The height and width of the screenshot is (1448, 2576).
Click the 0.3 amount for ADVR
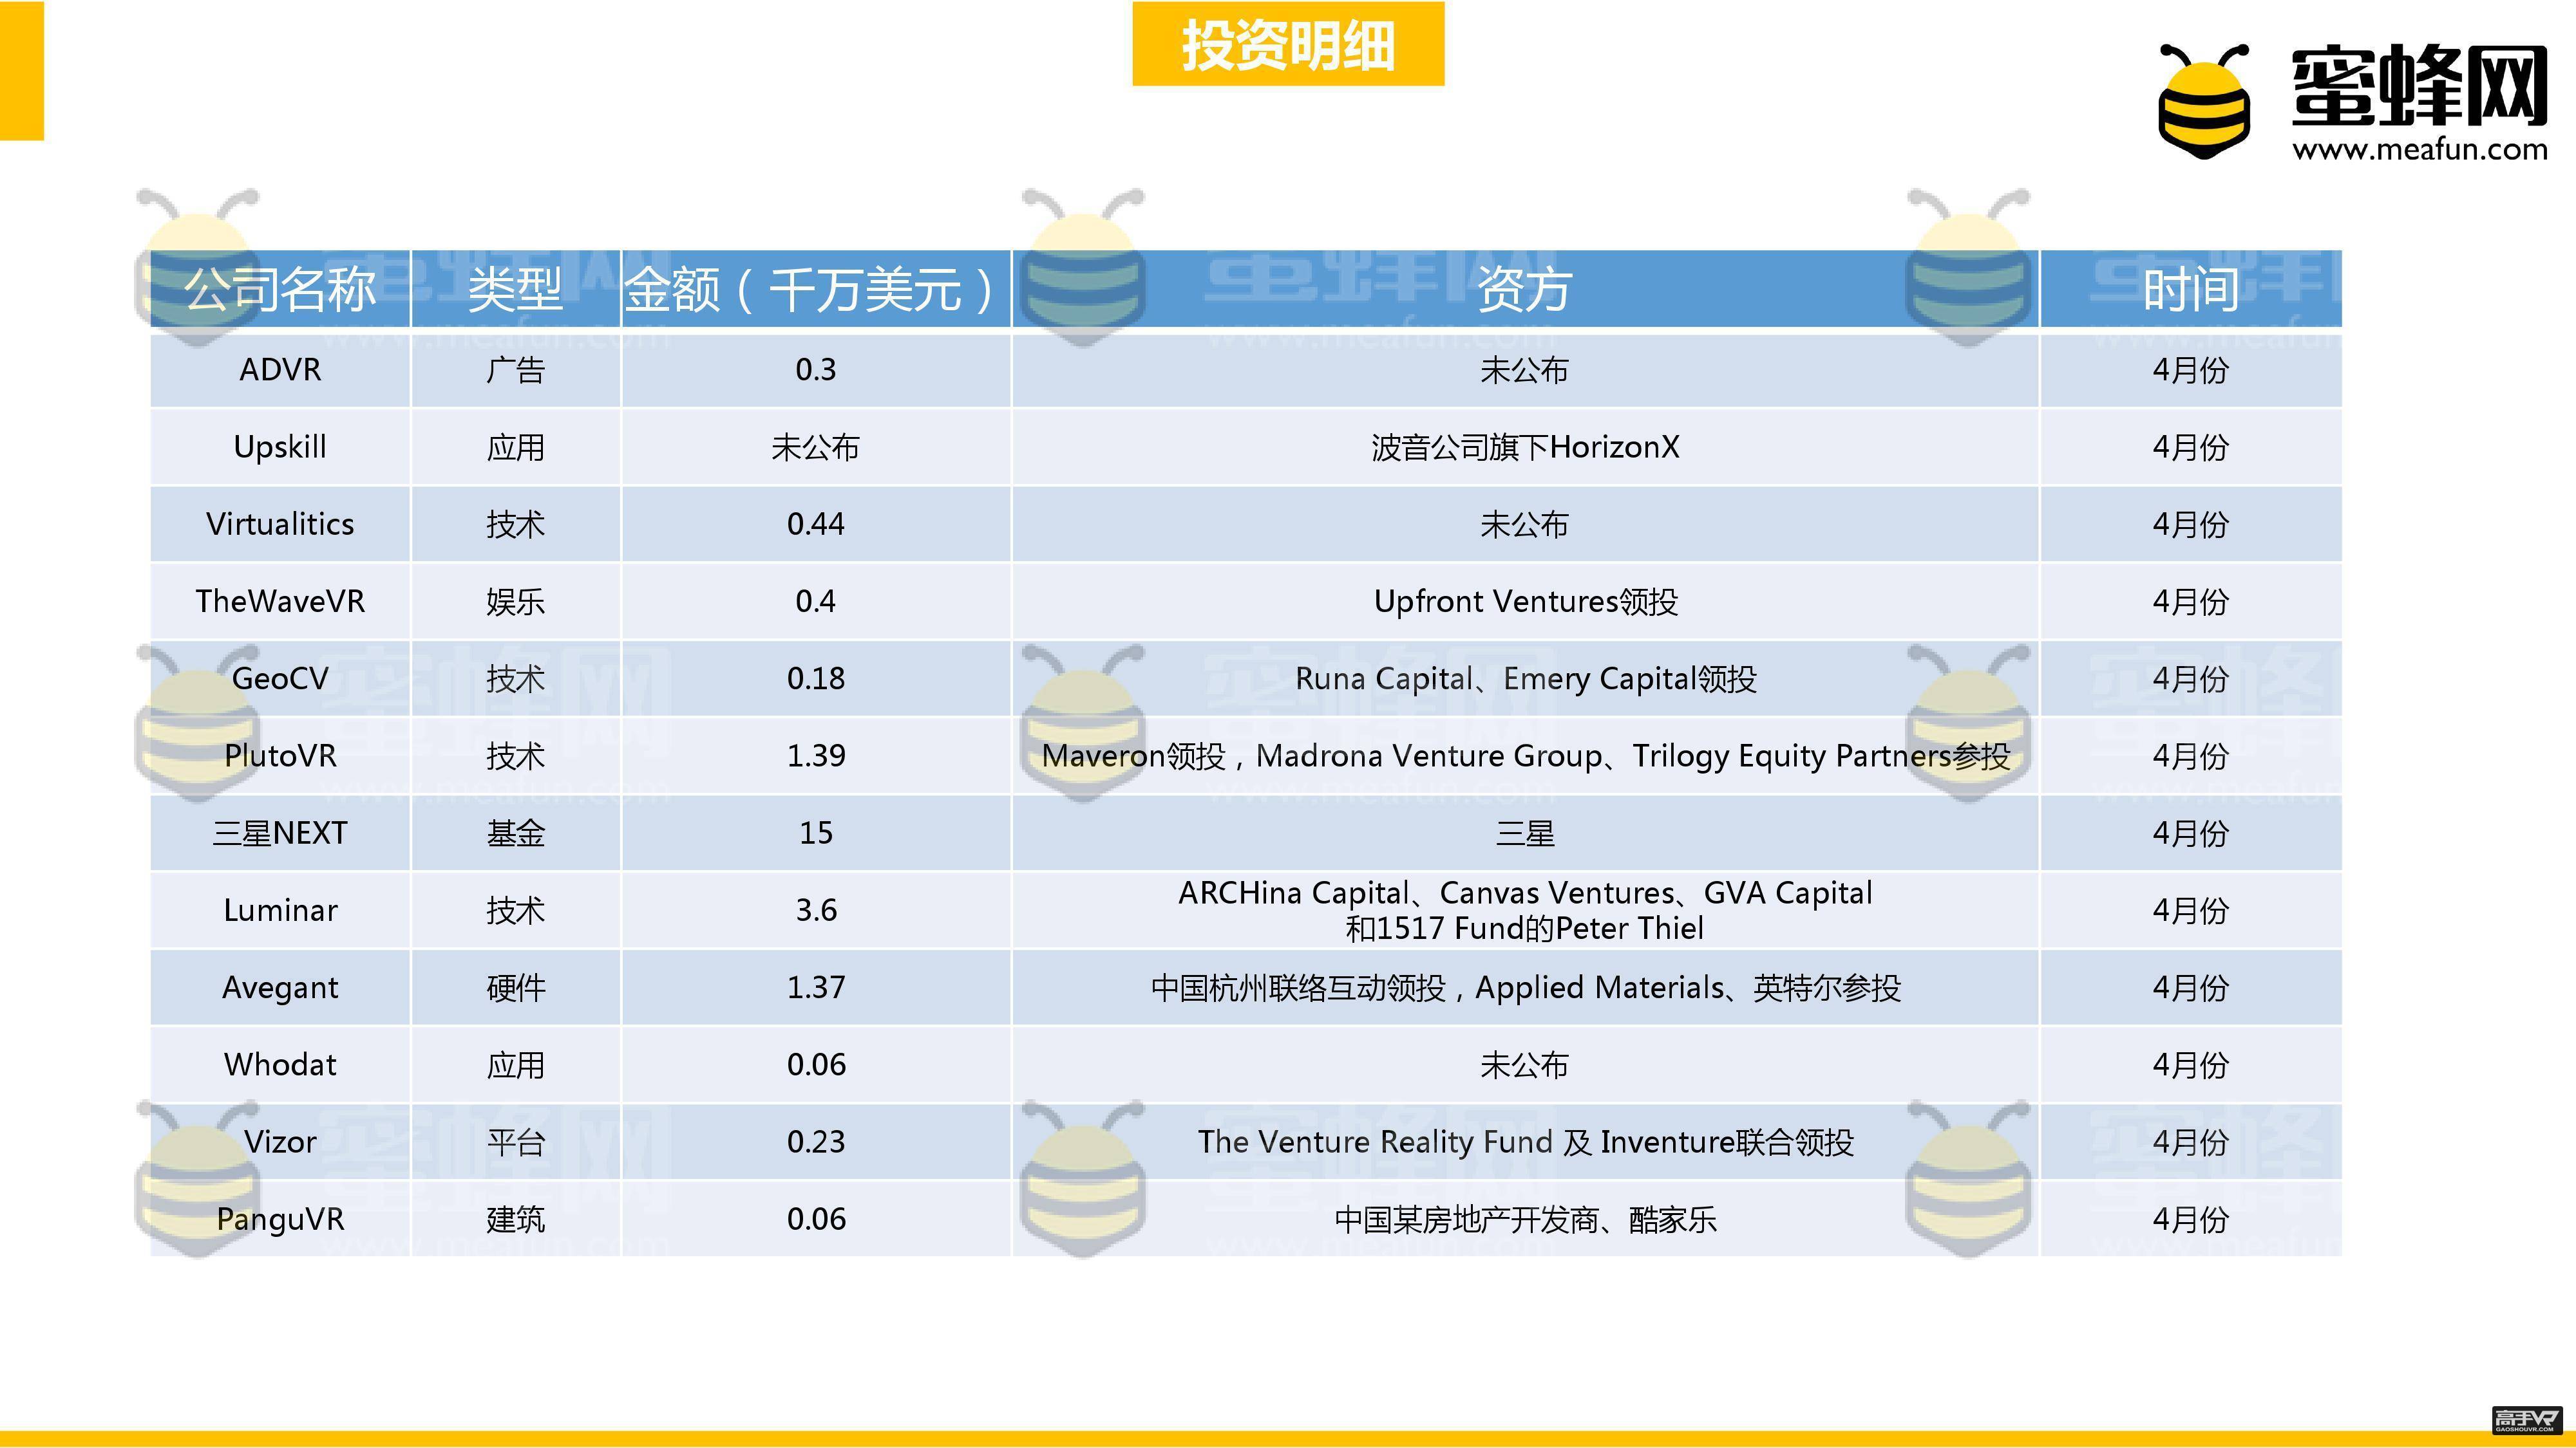pyautogui.click(x=816, y=370)
